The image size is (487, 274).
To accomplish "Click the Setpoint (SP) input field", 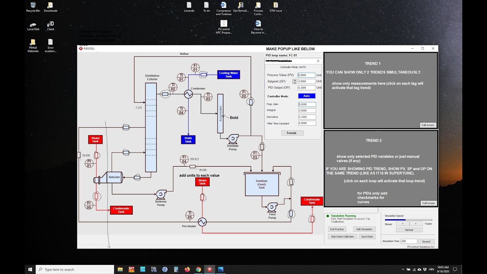I will point(307,81).
